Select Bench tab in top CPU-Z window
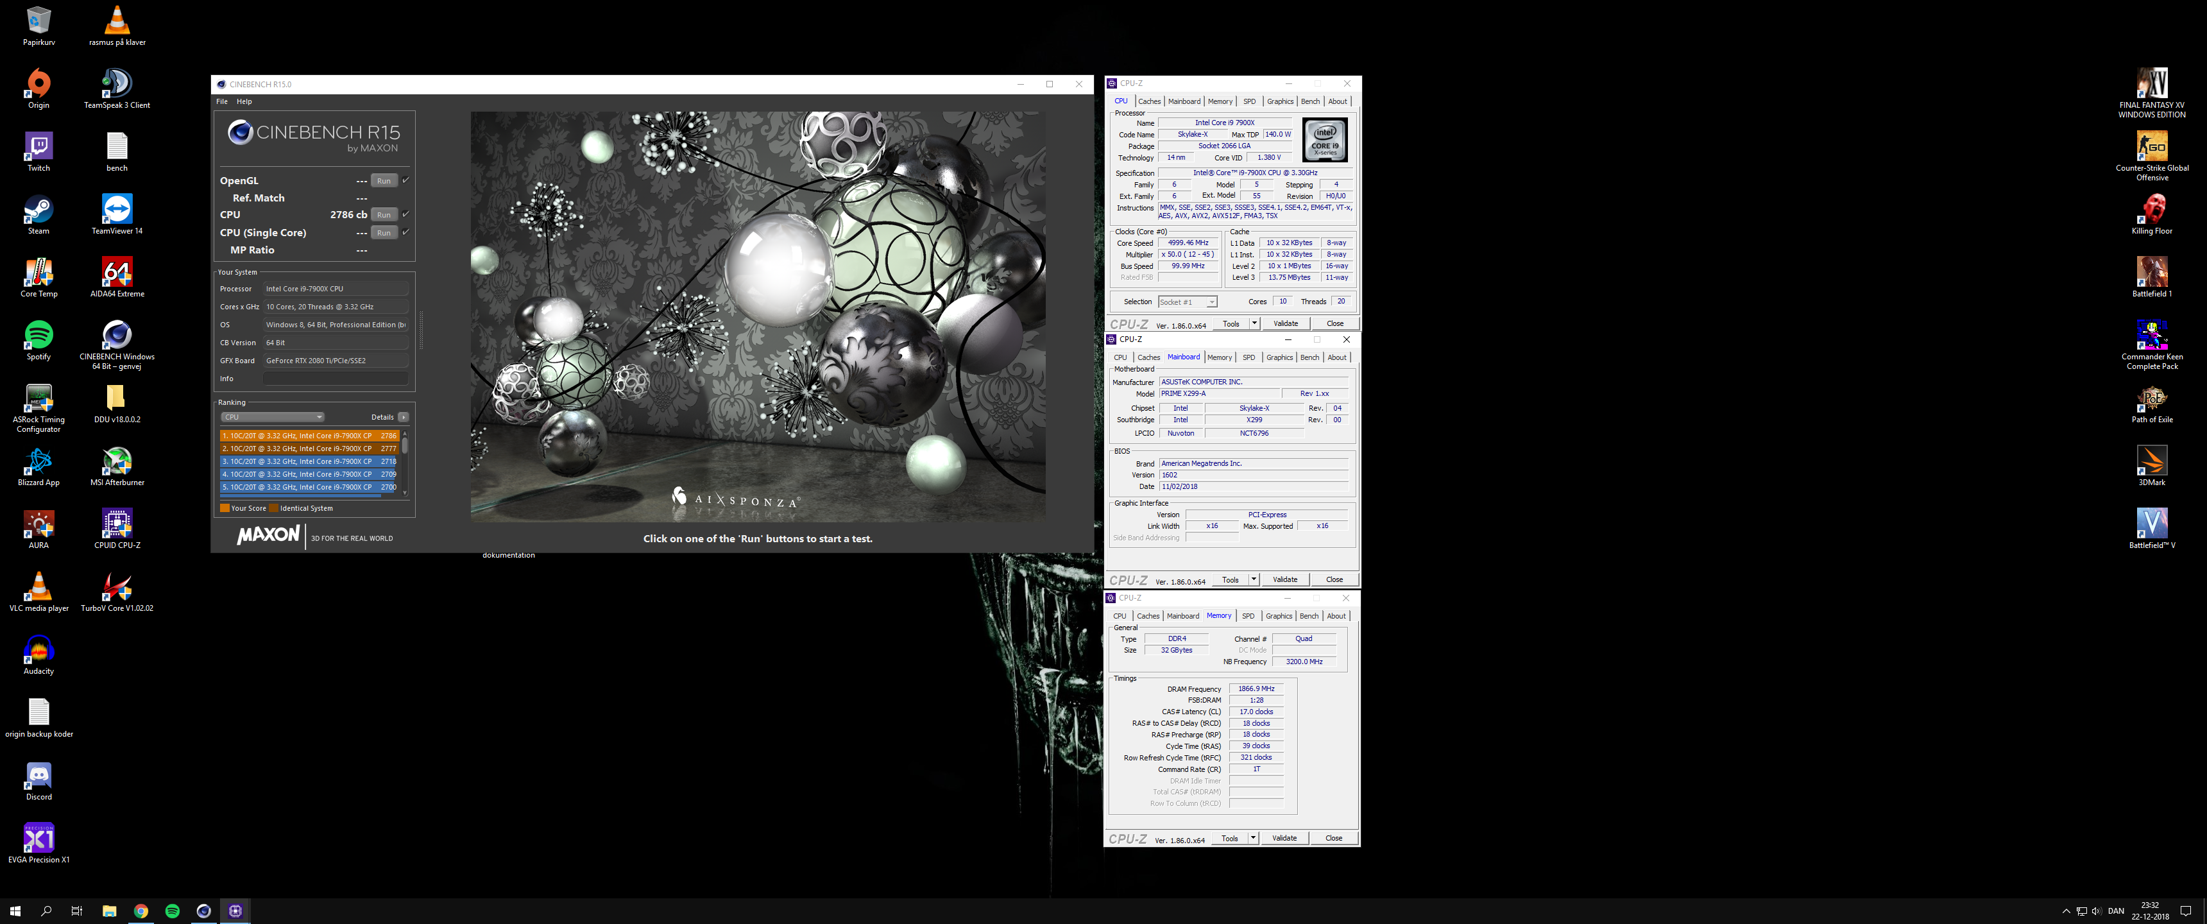Screen dimensions: 2207x924 (x=1310, y=101)
